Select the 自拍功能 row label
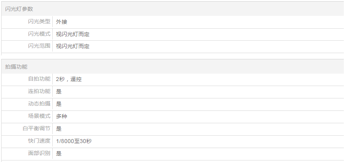The height and width of the screenshot is (162, 345). pyautogui.click(x=39, y=79)
